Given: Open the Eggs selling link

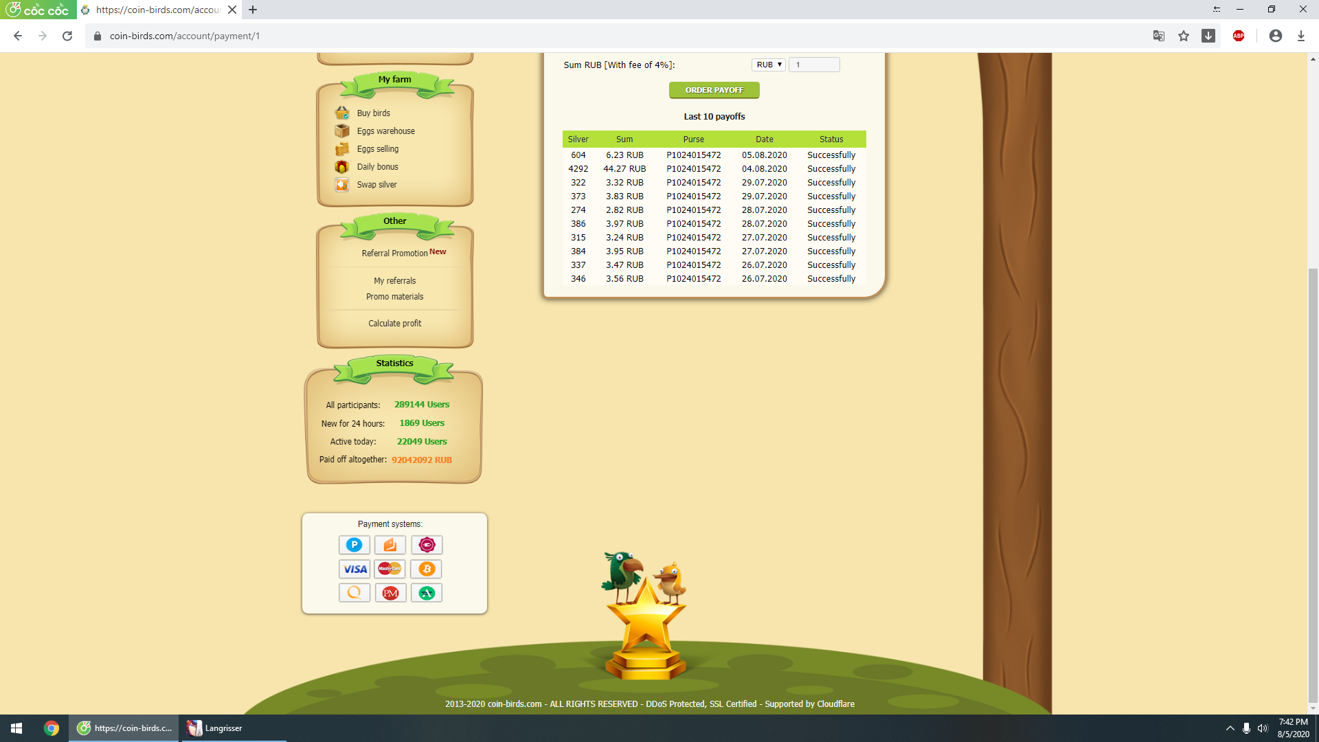Looking at the screenshot, I should (377, 148).
